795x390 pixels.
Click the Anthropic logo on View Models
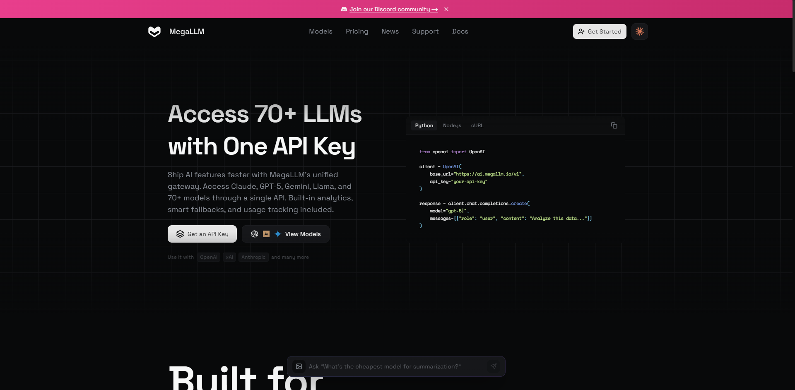coord(266,234)
